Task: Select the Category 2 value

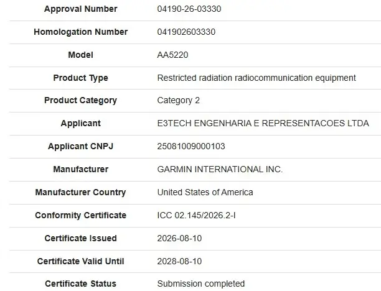Action: pos(178,100)
